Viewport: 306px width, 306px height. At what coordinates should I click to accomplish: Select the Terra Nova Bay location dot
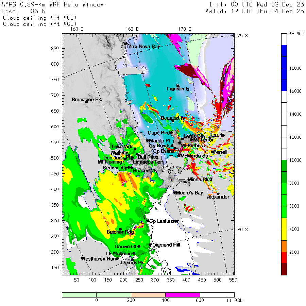tap(125, 43)
